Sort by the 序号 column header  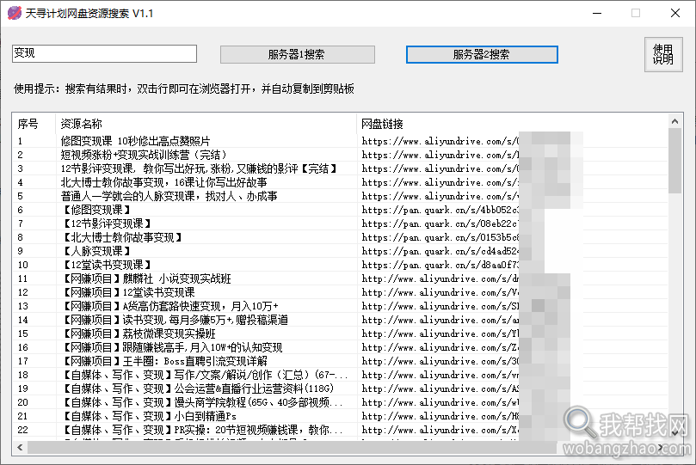tap(34, 124)
